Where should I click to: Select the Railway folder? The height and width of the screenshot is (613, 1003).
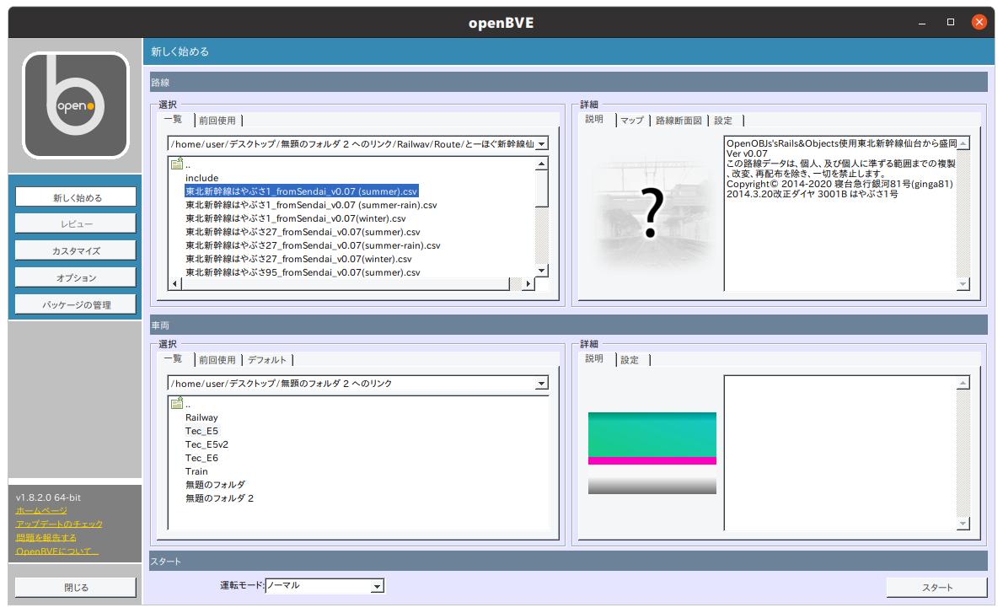201,417
